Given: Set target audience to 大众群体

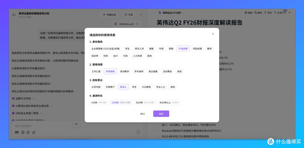Looking at the screenshot, I should (146, 87).
